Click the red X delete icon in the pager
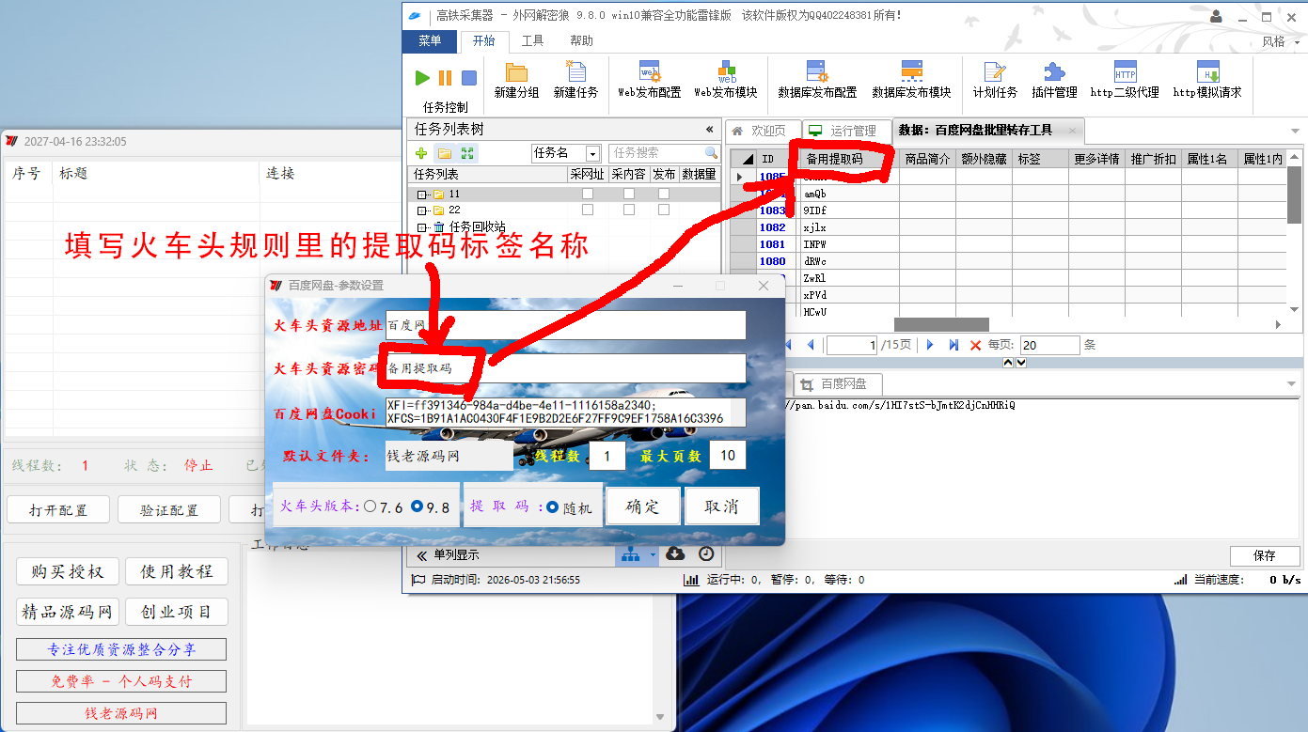 (x=975, y=345)
